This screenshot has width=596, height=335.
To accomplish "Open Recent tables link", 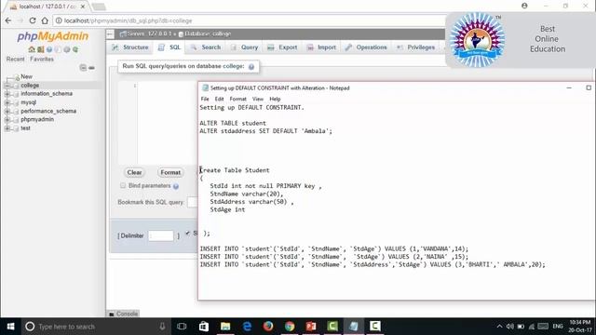I will click(15, 60).
